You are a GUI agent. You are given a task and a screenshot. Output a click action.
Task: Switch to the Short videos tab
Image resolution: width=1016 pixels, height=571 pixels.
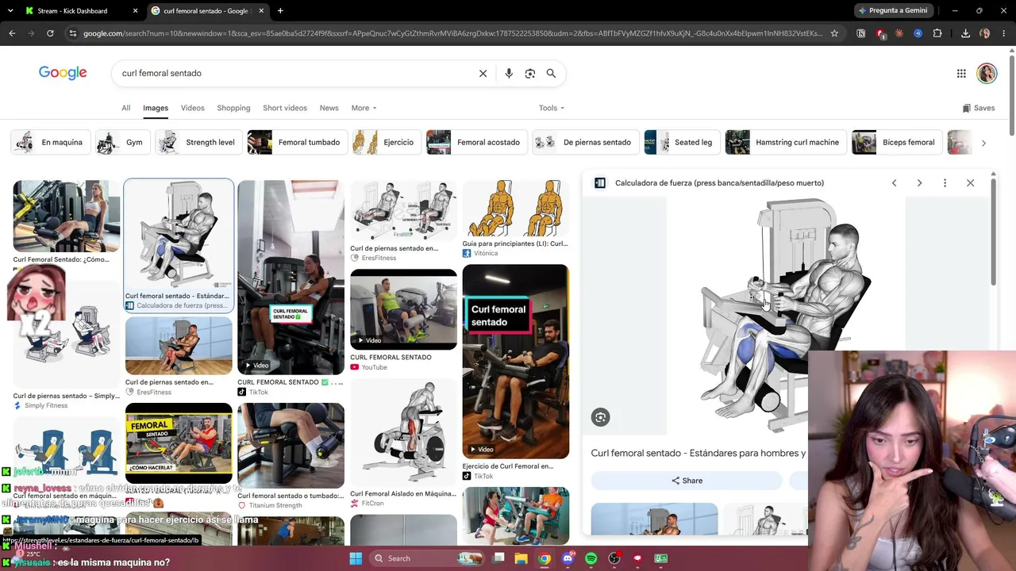tap(285, 108)
